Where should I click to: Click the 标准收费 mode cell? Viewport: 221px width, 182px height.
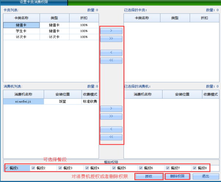tap(90, 102)
